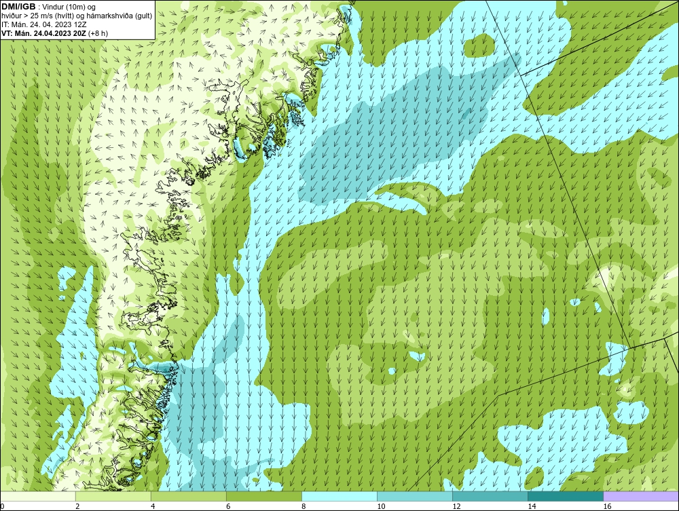
Task: Click the legend label '2'
Action: pyautogui.click(x=77, y=506)
